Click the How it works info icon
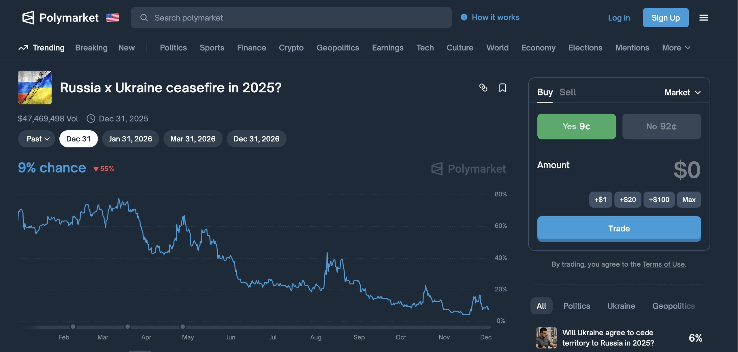Image resolution: width=738 pixels, height=352 pixels. tap(464, 17)
